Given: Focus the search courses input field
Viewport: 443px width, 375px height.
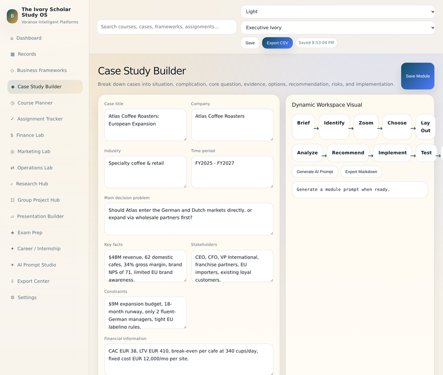Looking at the screenshot, I should click(167, 27).
